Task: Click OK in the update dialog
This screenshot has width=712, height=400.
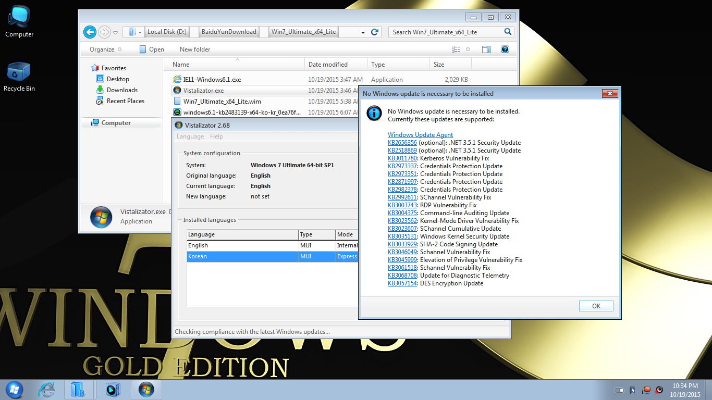Action: pos(596,306)
